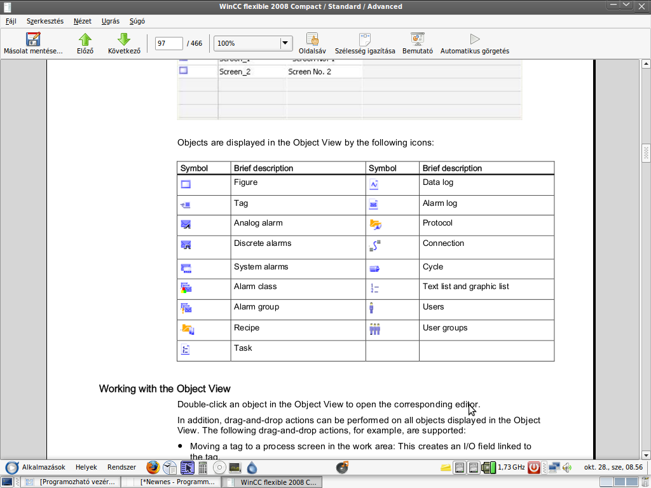Click the Tag symbol icon in table
Image resolution: width=651 pixels, height=488 pixels.
tap(186, 205)
